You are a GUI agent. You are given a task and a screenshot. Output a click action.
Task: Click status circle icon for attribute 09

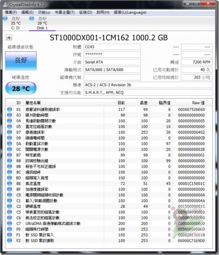pyautogui.click(x=10, y=138)
